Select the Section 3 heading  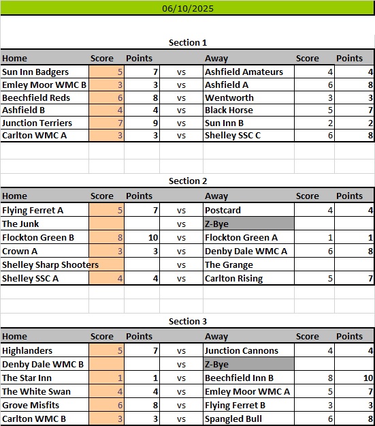pos(188,322)
